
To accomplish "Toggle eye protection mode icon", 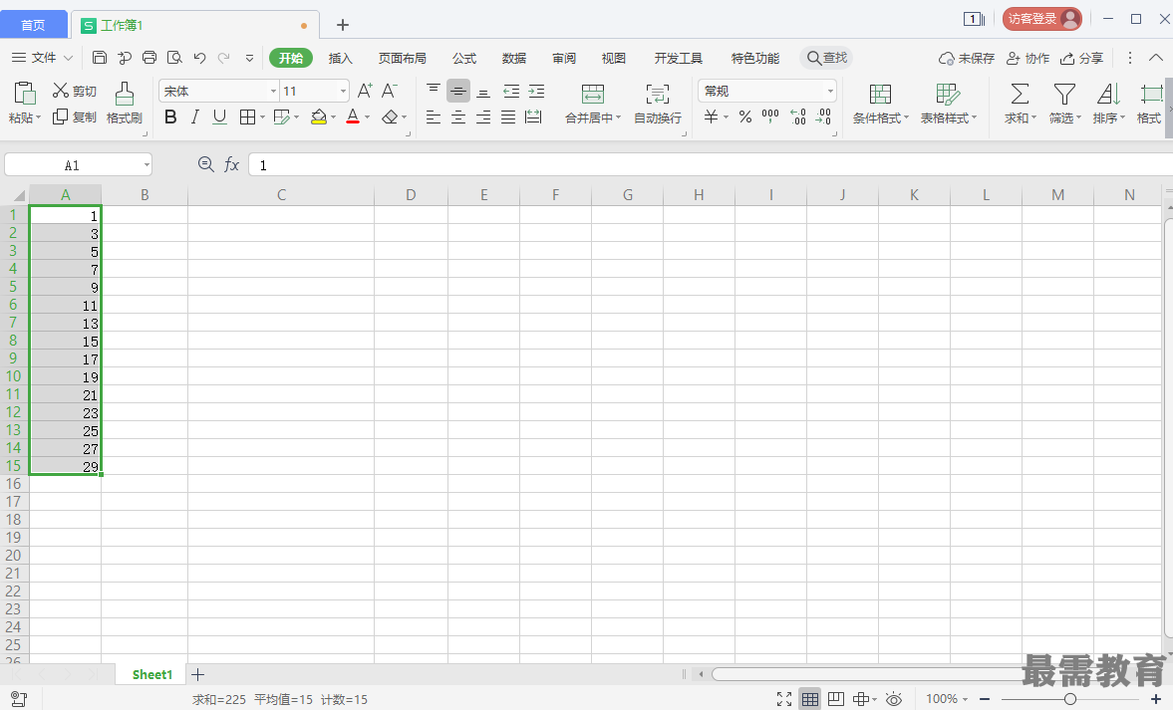I will (x=894, y=699).
